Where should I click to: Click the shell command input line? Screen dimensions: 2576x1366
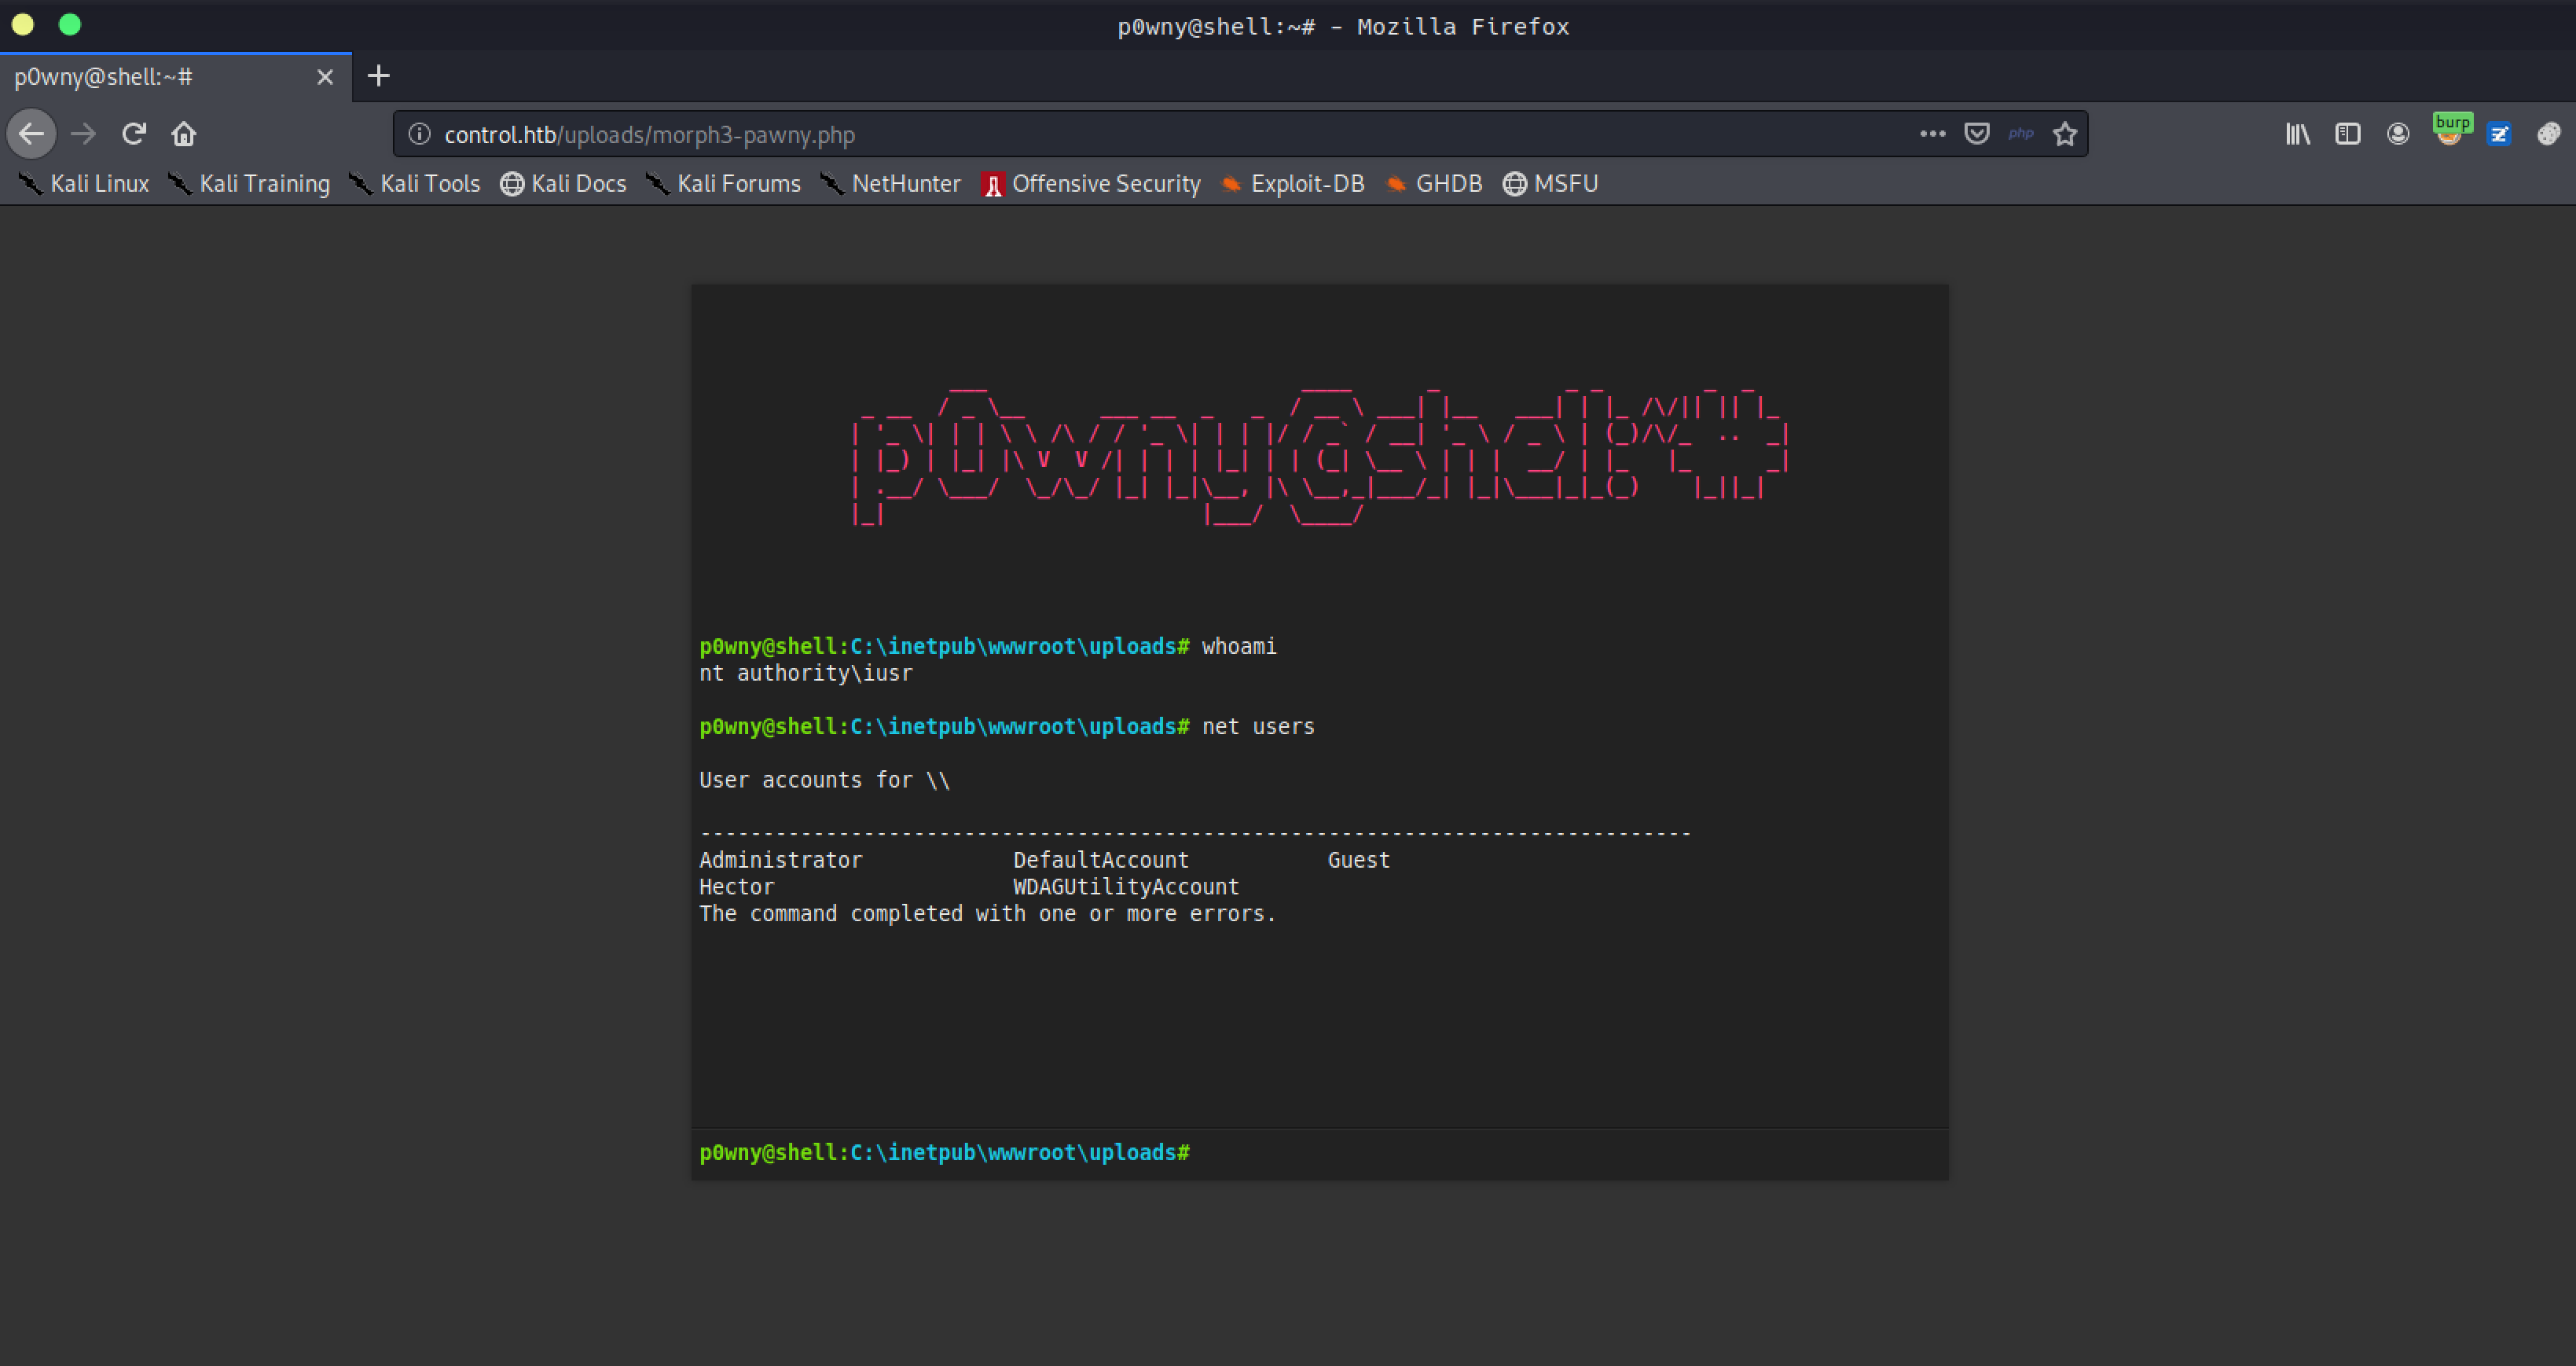pyautogui.click(x=1319, y=1153)
